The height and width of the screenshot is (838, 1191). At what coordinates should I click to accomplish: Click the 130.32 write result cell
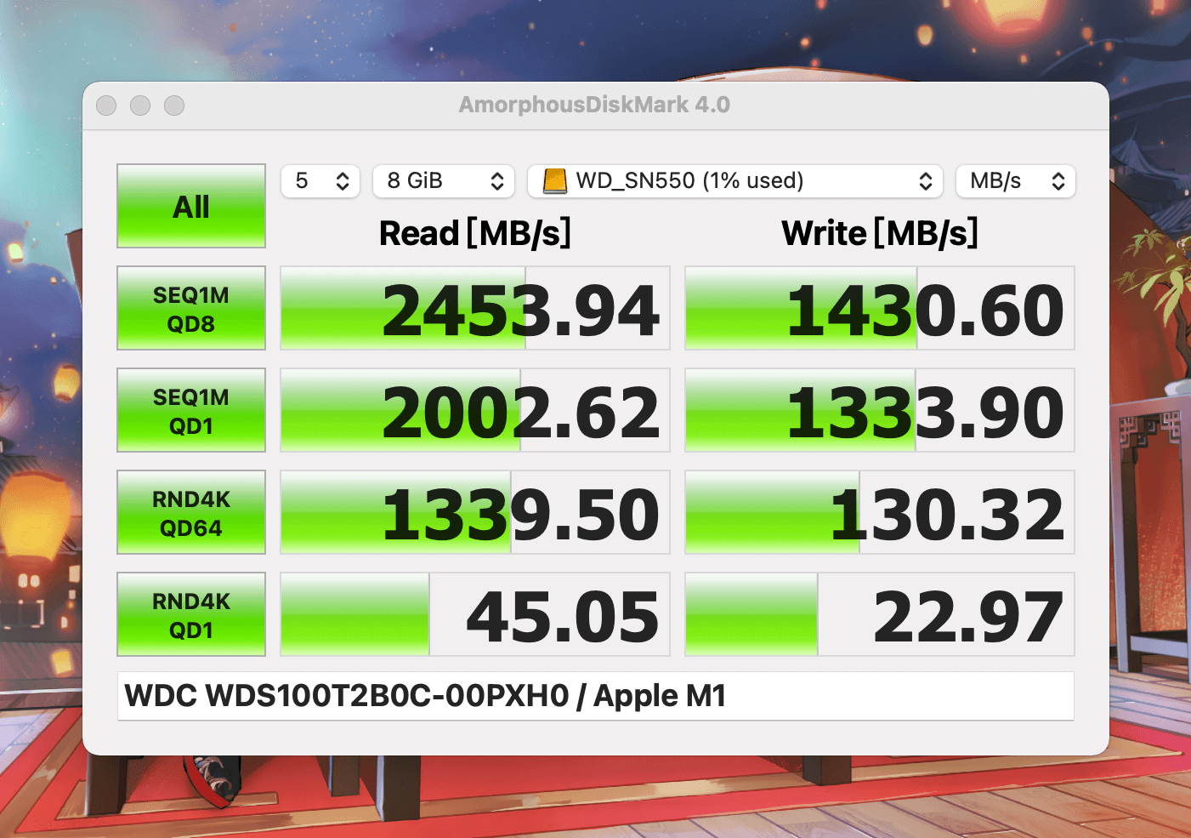point(880,512)
